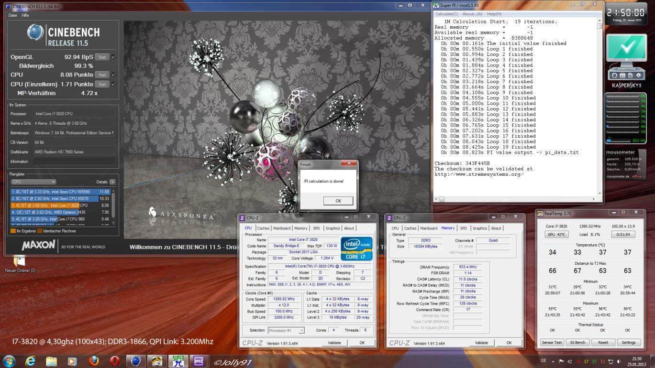The image size is (655, 368).
Task: Start the CPU benchmark
Action: [x=102, y=75]
